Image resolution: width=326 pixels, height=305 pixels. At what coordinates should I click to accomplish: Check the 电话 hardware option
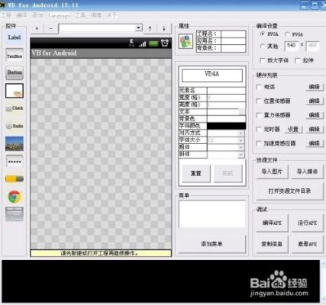[259, 87]
